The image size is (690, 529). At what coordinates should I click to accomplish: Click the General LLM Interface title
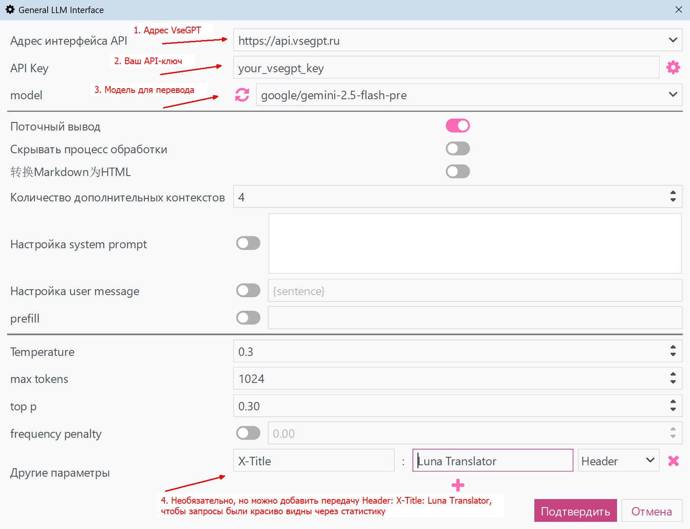(61, 10)
